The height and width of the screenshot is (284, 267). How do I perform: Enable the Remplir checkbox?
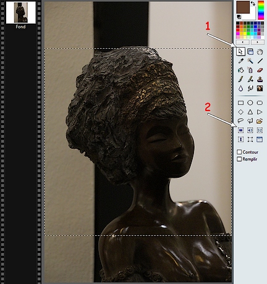pyautogui.click(x=239, y=159)
